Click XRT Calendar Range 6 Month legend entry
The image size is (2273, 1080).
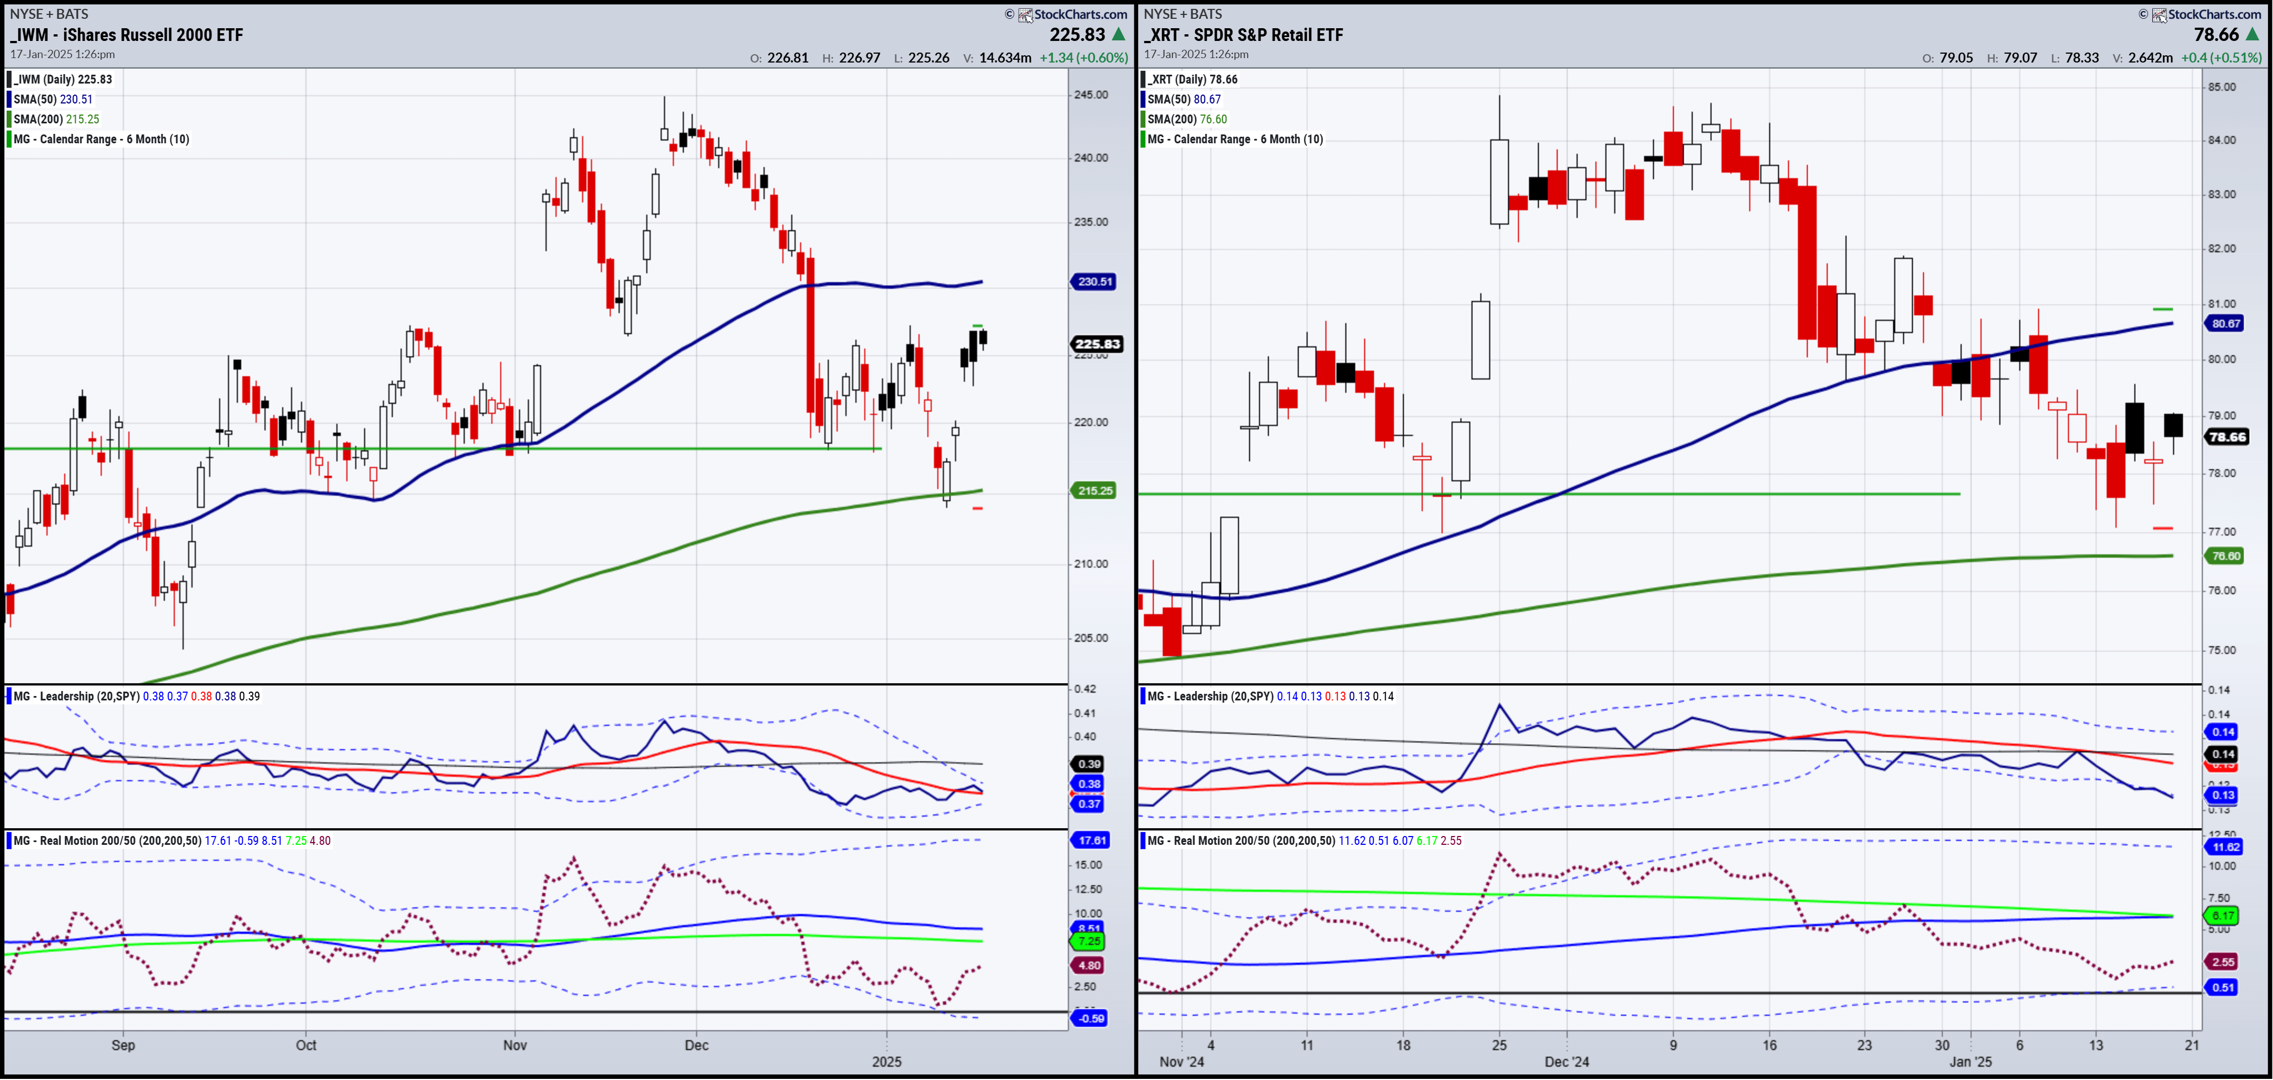(x=1233, y=138)
